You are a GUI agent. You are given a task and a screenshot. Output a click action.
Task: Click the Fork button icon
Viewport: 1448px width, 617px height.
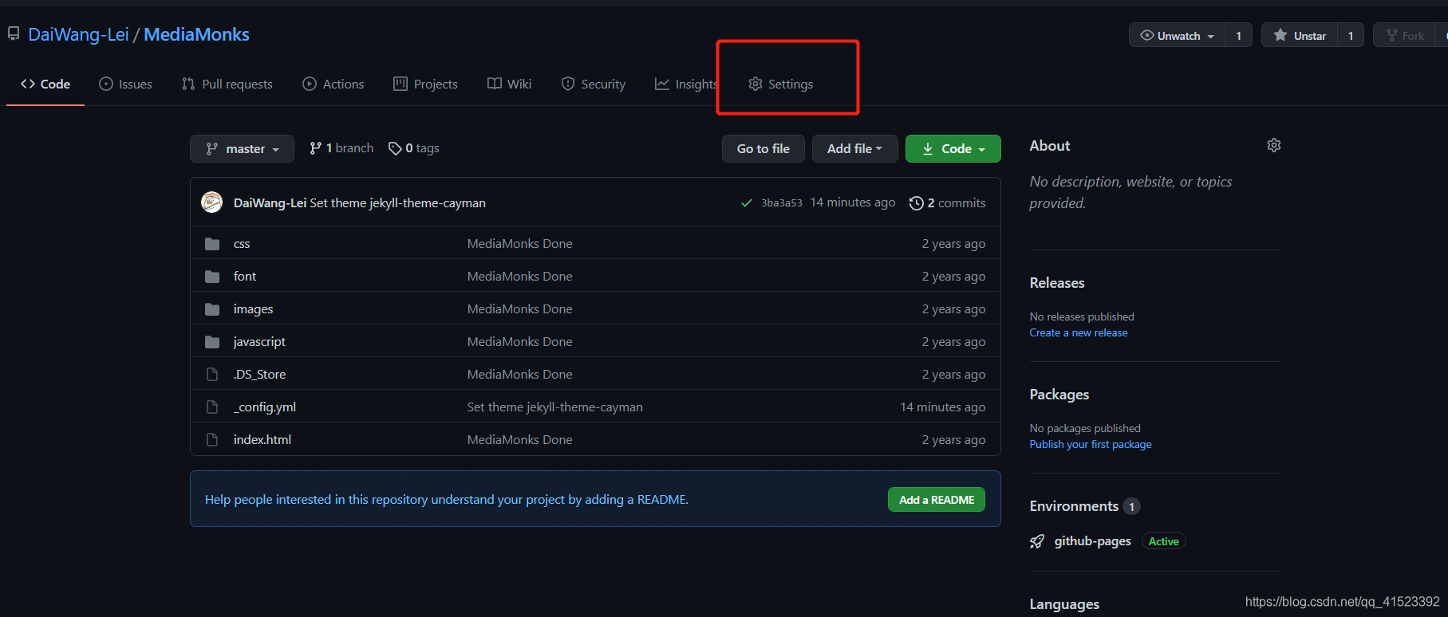coord(1392,35)
